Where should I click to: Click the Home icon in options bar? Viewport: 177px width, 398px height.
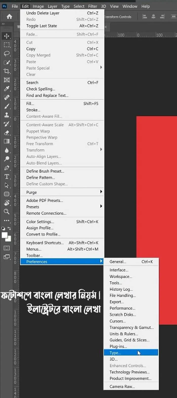tap(9, 17)
